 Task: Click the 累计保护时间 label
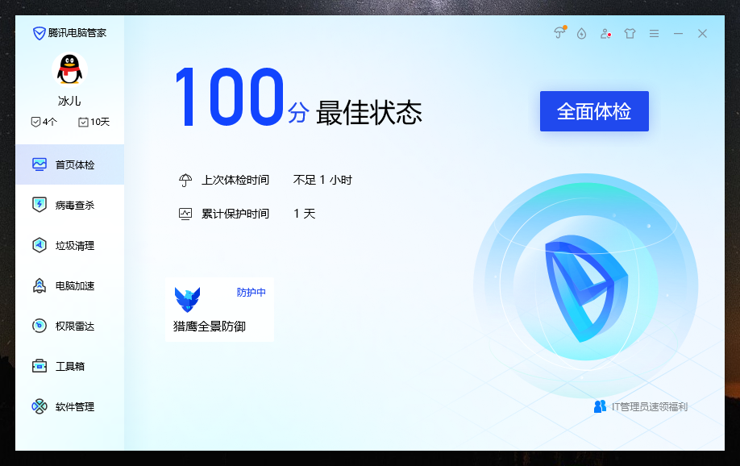coord(235,214)
